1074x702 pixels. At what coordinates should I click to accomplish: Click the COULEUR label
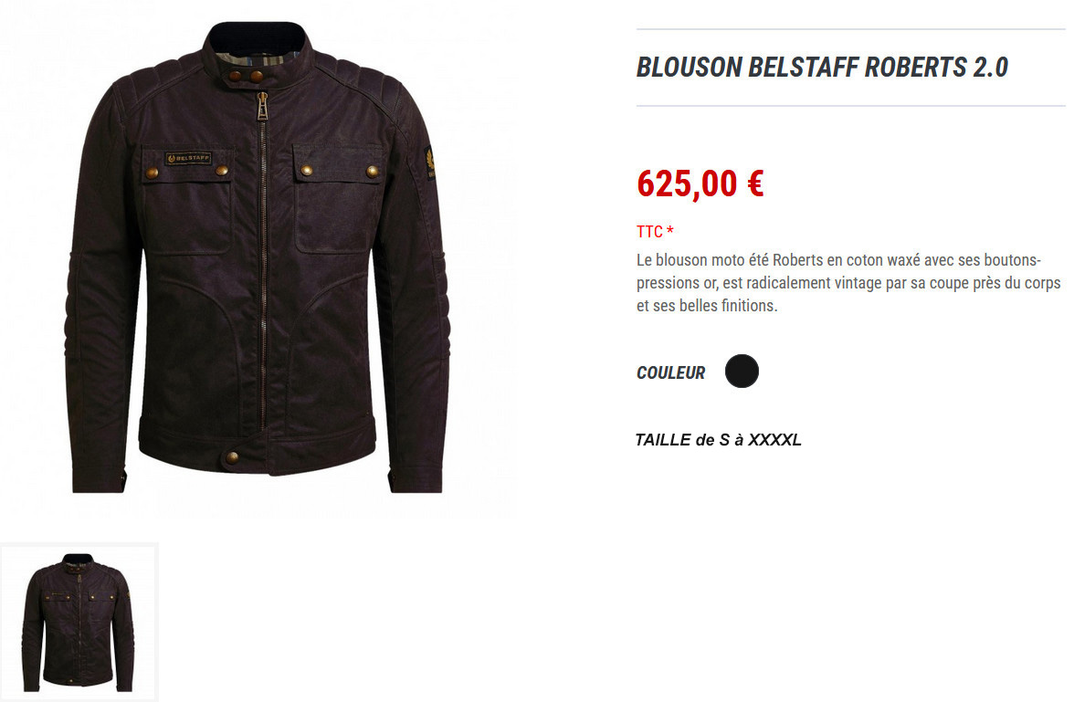coord(670,372)
